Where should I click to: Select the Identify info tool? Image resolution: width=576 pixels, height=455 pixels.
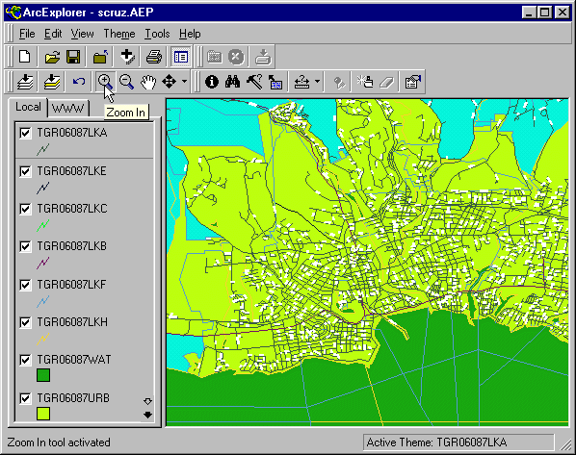tap(212, 82)
